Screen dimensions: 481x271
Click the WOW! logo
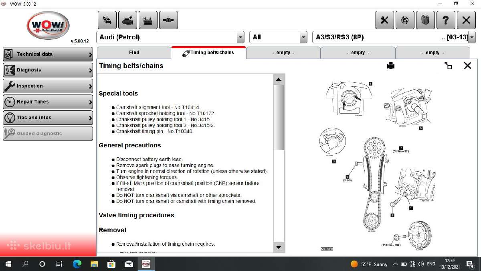(x=48, y=25)
